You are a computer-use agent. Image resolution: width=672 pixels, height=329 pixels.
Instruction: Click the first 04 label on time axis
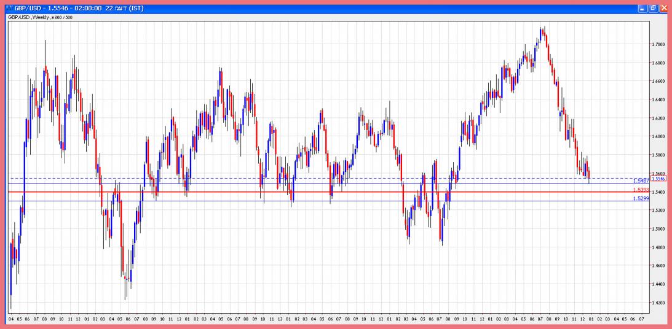pos(10,319)
